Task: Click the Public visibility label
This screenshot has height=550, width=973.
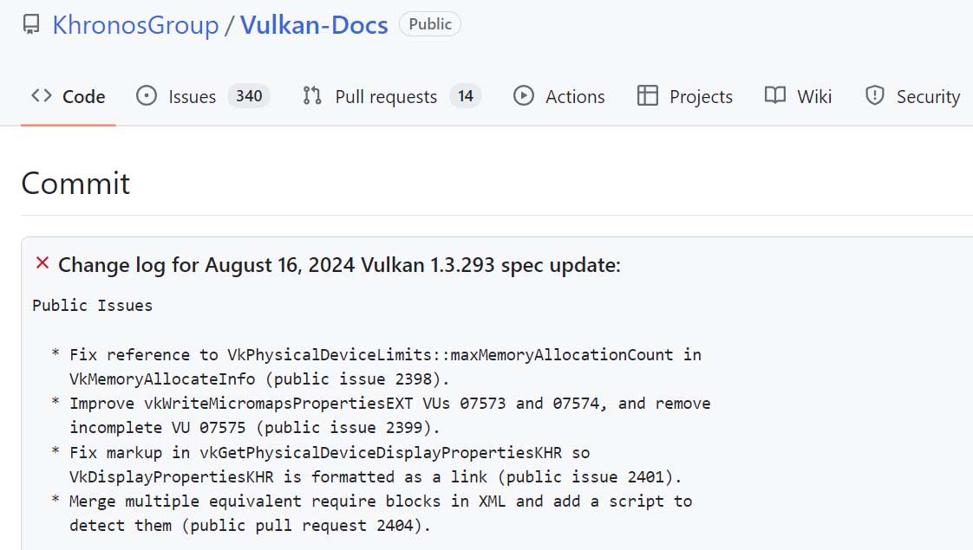Action: click(x=430, y=25)
